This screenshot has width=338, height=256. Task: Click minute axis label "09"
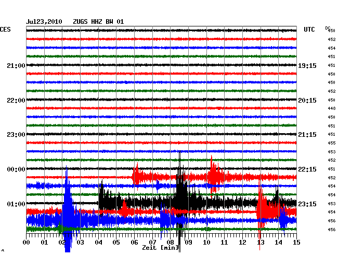pos(188,243)
